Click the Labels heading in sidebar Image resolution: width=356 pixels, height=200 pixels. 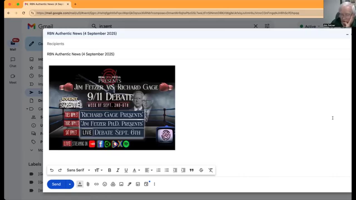coord(35,164)
